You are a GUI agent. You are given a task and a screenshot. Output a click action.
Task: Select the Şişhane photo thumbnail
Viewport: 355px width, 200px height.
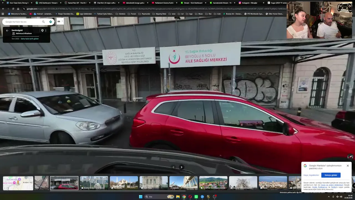184,183
